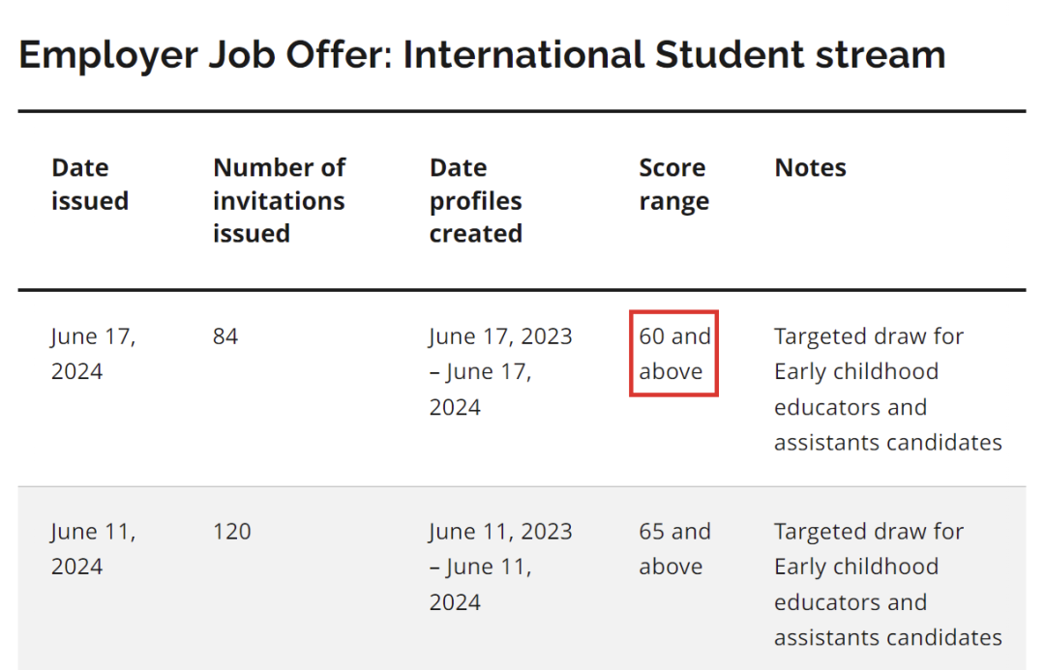The width and height of the screenshot is (1045, 670).
Task: Click the 84 invitations cell
Action: (x=225, y=336)
